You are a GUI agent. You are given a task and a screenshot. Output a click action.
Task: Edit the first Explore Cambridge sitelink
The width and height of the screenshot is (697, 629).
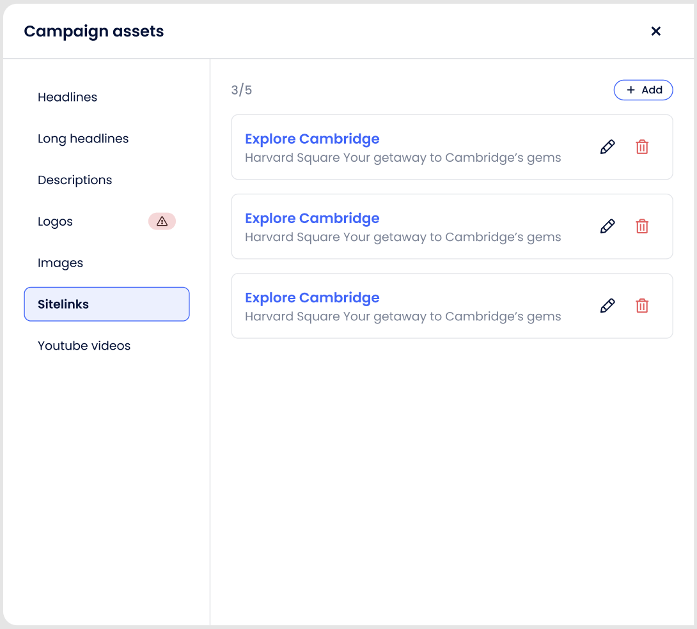(x=607, y=147)
